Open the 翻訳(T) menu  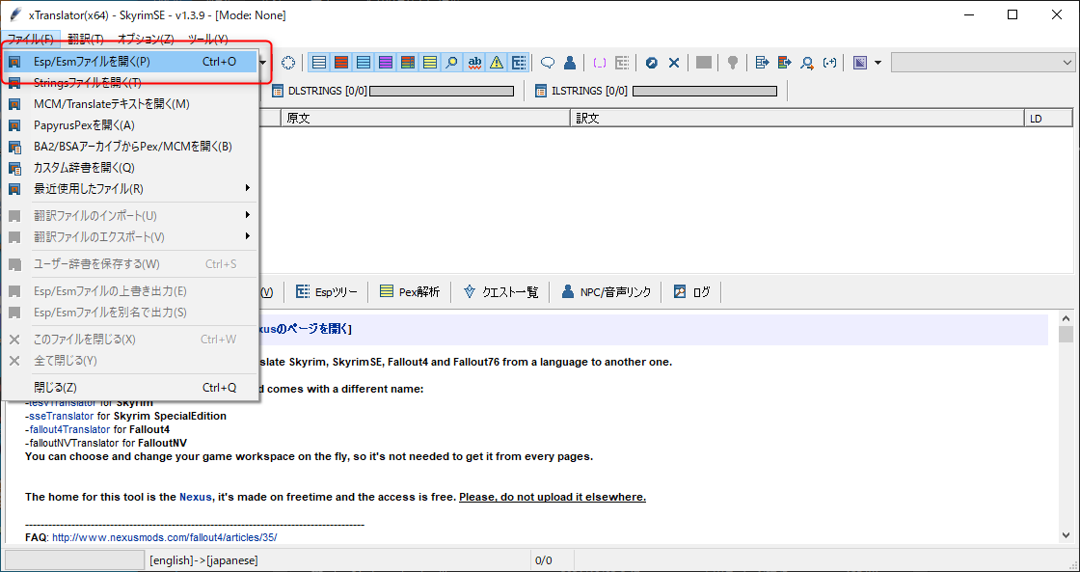(x=86, y=40)
